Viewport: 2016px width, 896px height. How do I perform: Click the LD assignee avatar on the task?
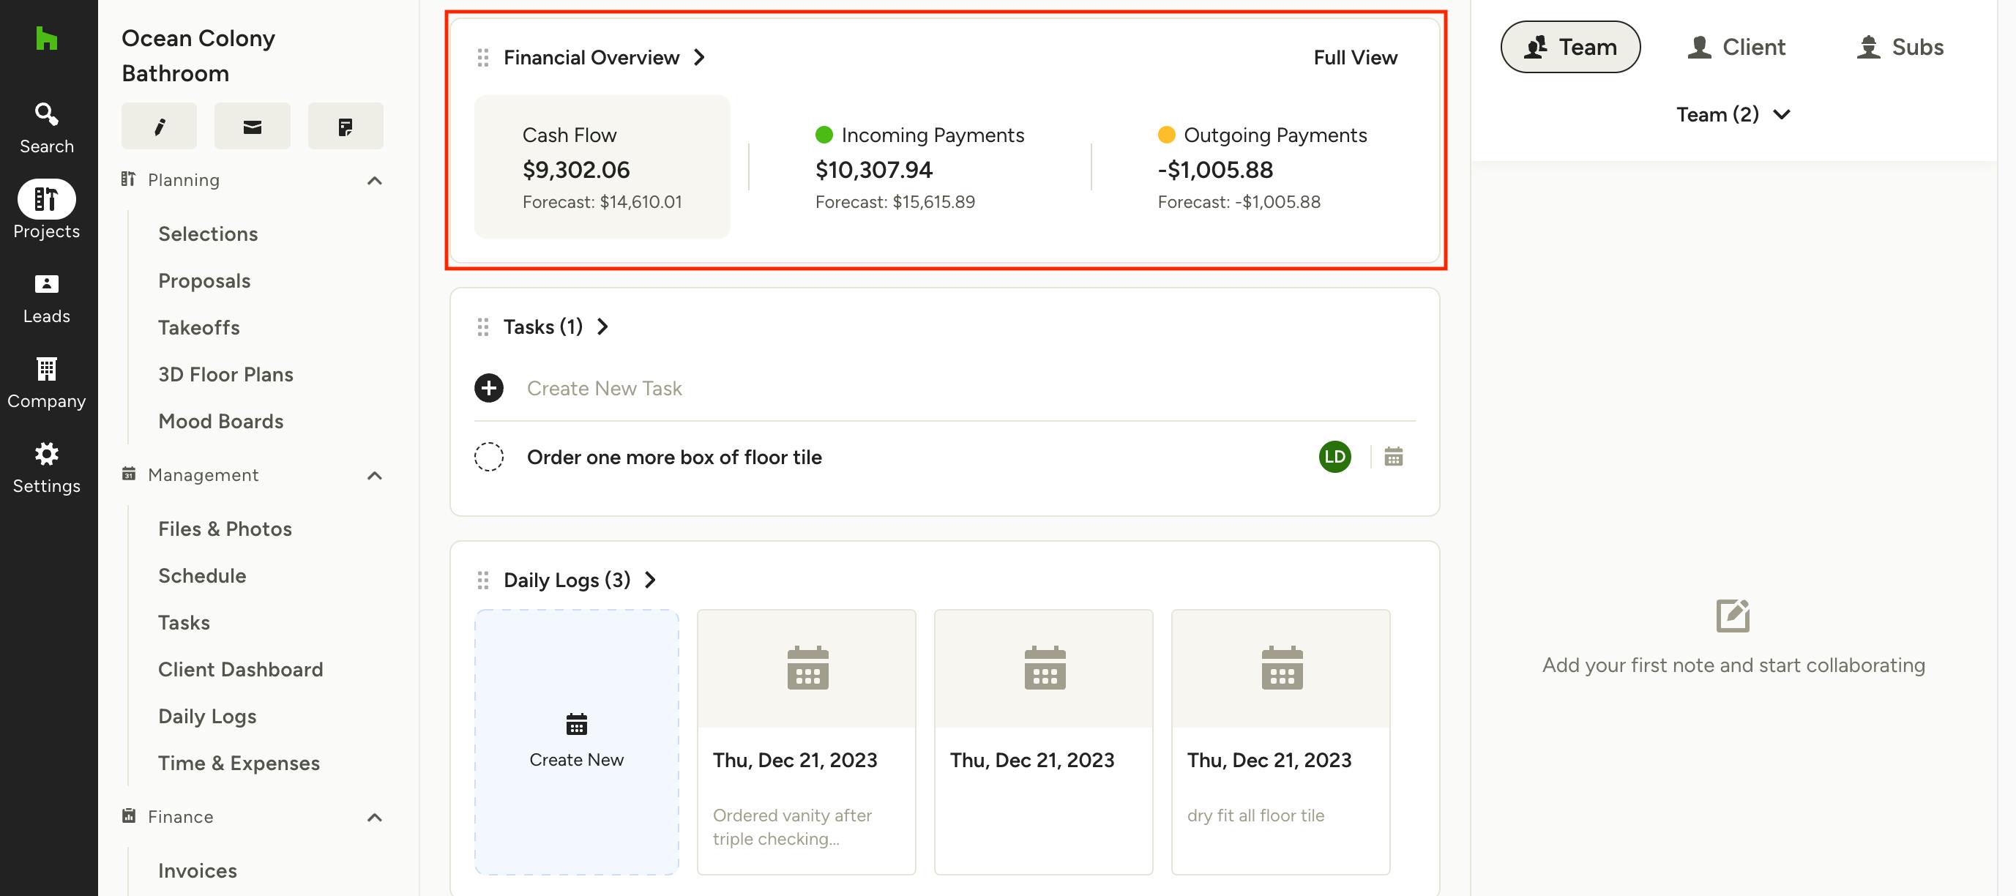point(1334,457)
